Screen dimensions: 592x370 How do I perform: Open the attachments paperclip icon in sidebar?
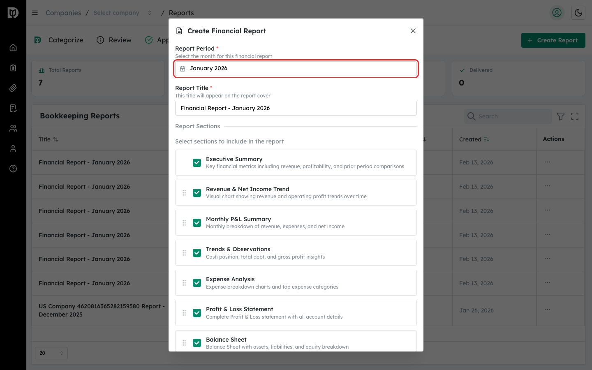13,88
